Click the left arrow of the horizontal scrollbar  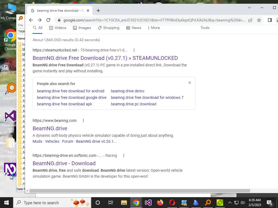point(27,191)
